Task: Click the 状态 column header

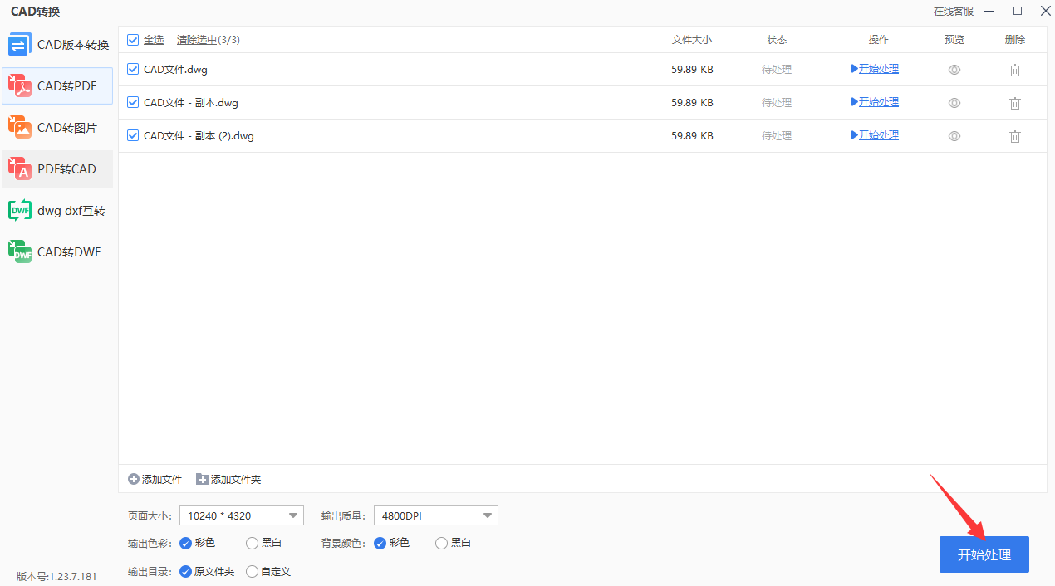Action: [x=777, y=39]
